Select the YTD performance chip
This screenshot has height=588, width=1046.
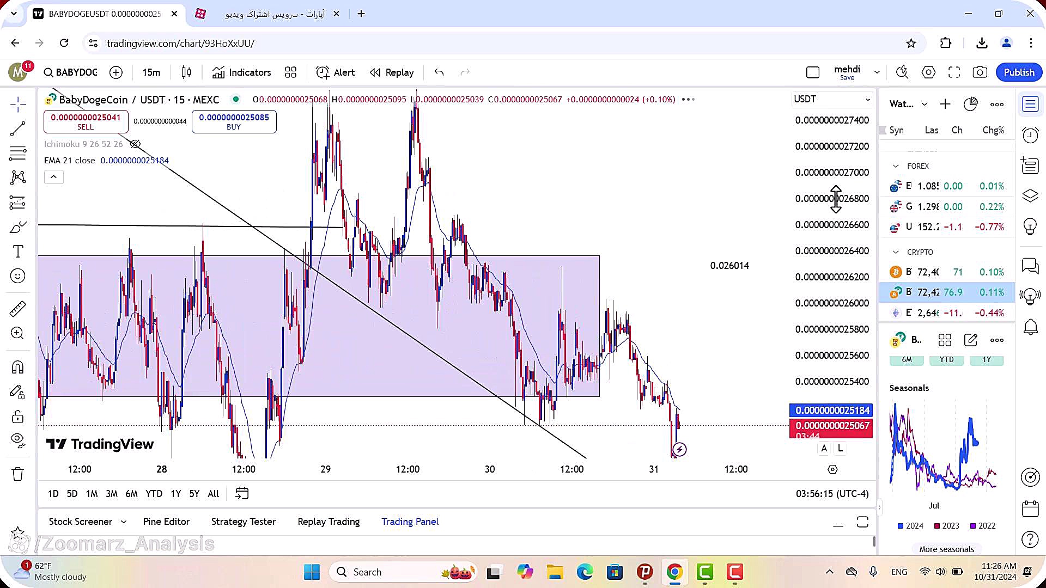tap(947, 360)
